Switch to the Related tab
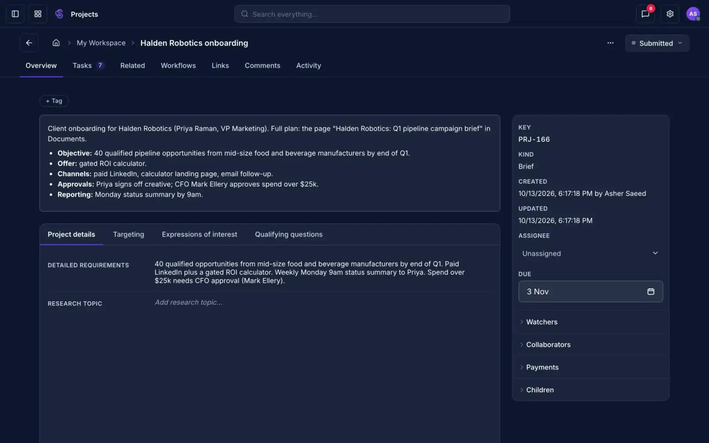Viewport: 709px width, 443px height. (x=132, y=66)
